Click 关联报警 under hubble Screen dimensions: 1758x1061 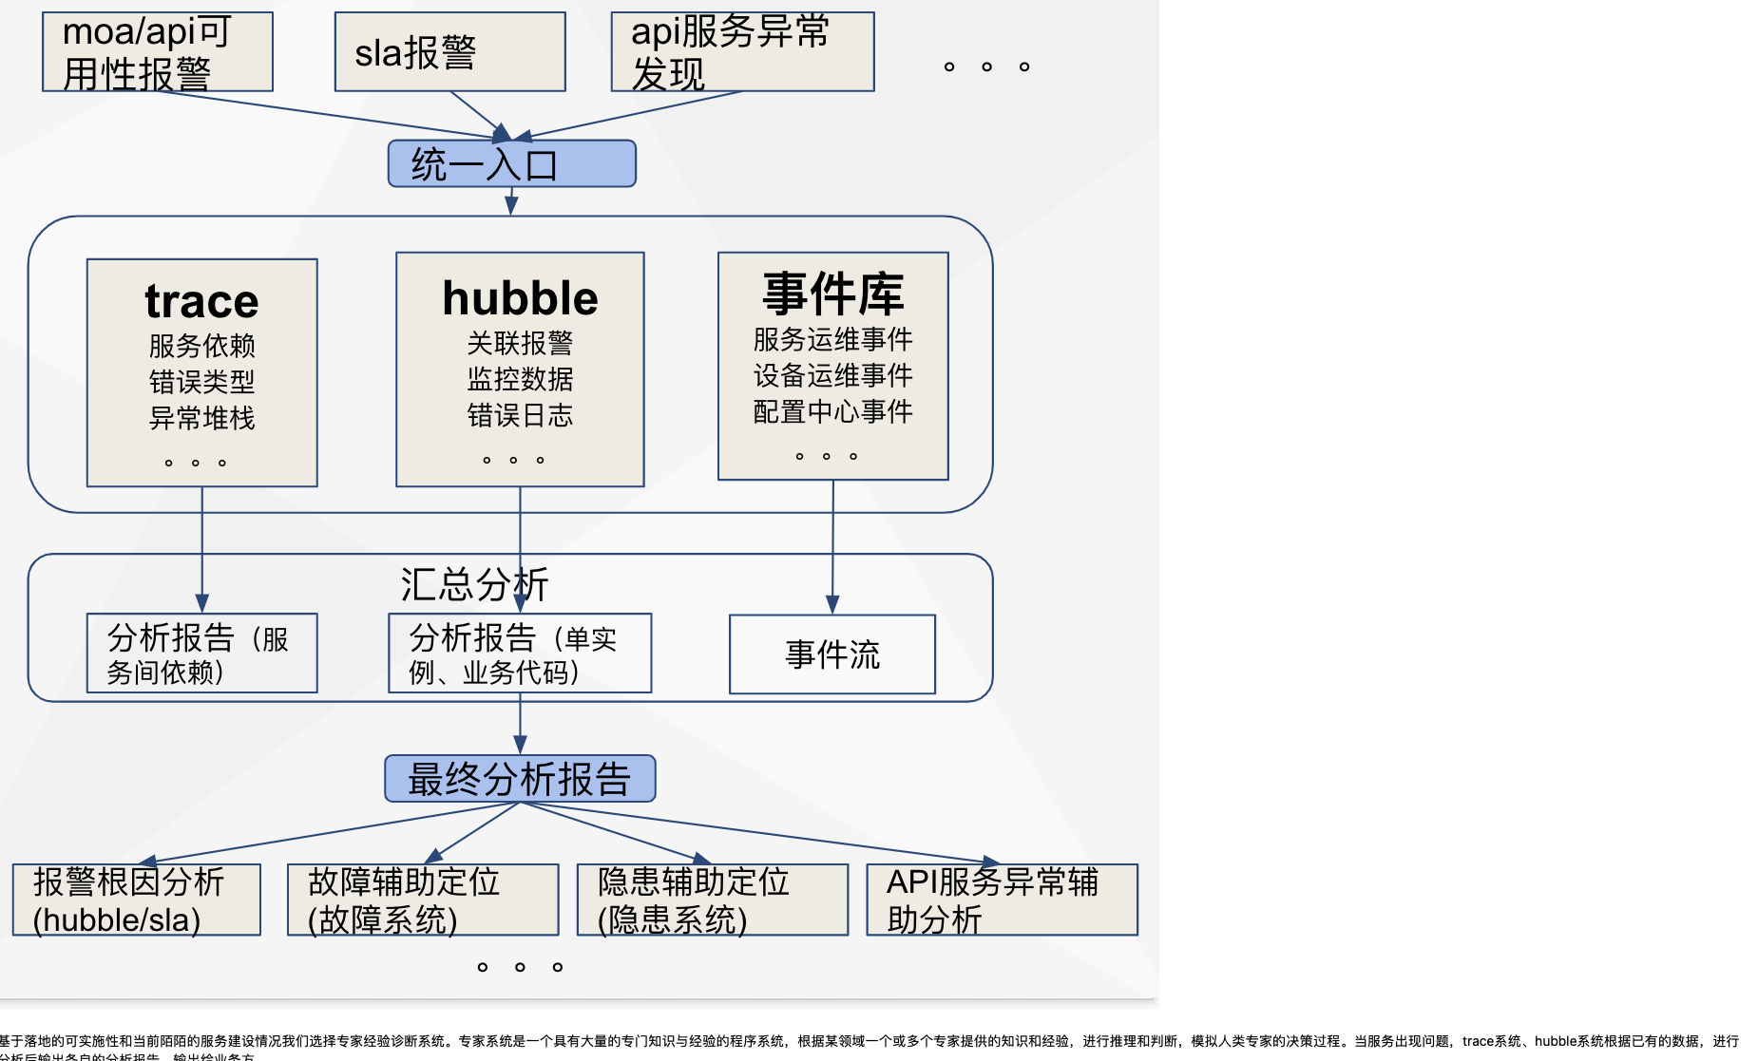520,343
